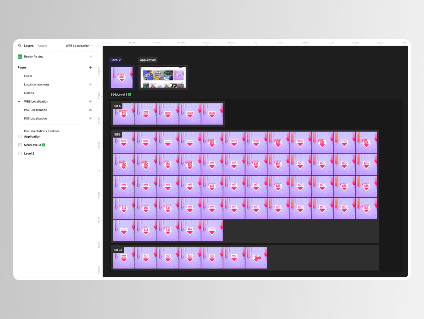This screenshot has width=424, height=319.
Task: Click the frame icon next to S26/Level 3 layer
Action: point(20,145)
